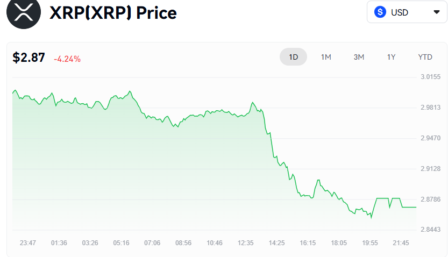Click the 18:05 time axis label

point(339,243)
